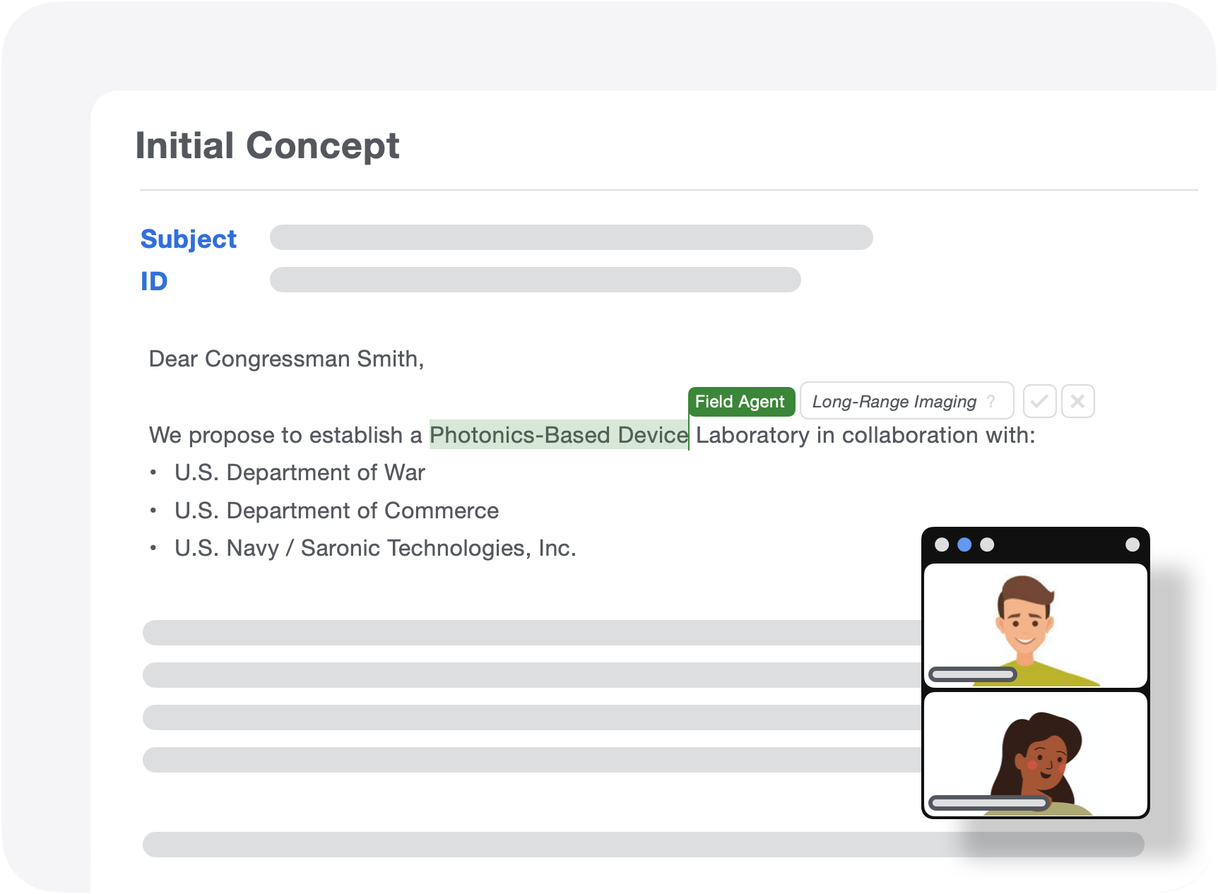
Task: Click the Long-Range Imaging suggestion box
Action: coord(906,401)
